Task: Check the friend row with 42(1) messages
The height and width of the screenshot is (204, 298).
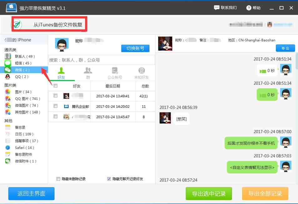Action: pos(55,96)
